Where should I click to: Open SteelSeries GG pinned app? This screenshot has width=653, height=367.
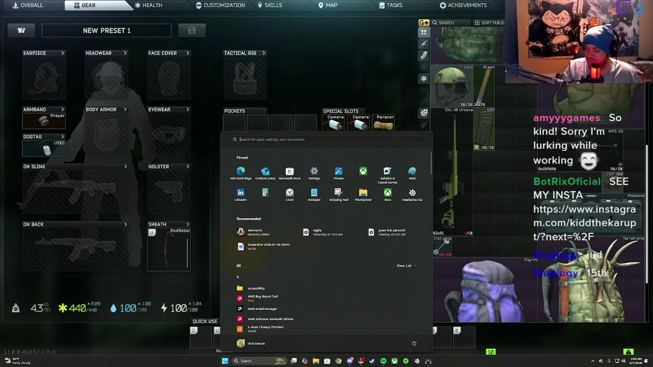(412, 195)
